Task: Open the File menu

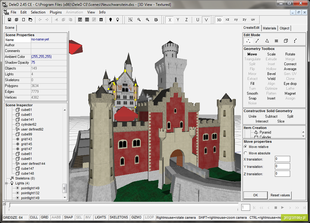Action: pos(13,12)
